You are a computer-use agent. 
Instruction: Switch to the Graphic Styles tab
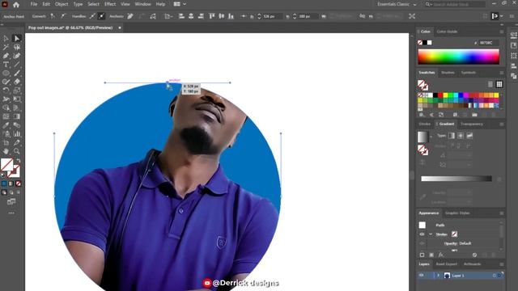457,213
